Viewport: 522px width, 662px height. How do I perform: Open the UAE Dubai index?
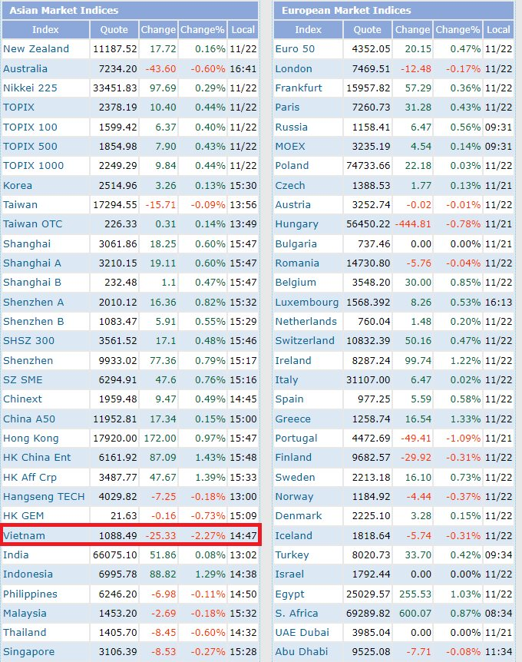coord(302,632)
